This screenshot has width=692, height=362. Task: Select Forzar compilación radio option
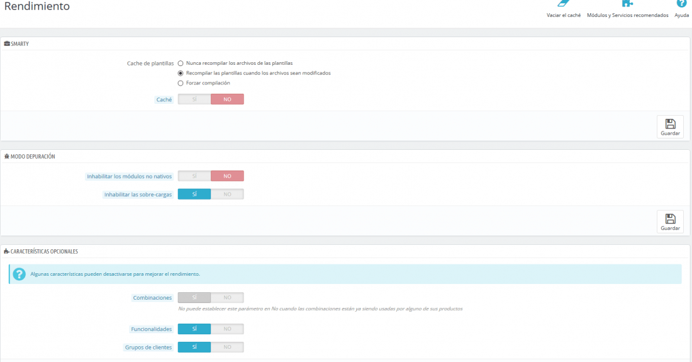[181, 83]
